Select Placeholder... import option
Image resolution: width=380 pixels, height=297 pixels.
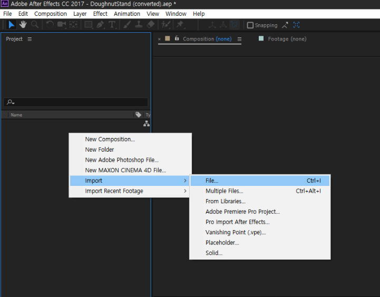tap(260, 243)
